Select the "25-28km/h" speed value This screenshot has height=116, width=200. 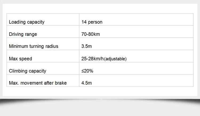tap(93, 59)
